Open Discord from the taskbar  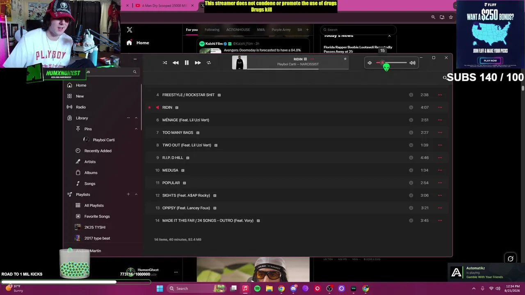pos(293,288)
